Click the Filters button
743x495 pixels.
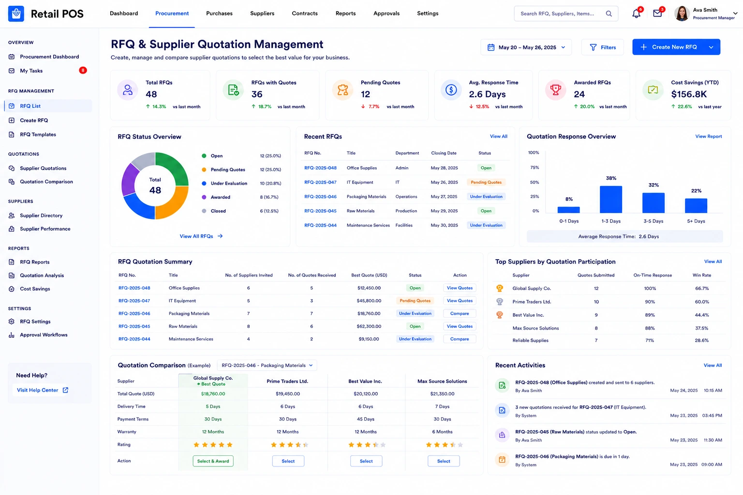point(602,47)
